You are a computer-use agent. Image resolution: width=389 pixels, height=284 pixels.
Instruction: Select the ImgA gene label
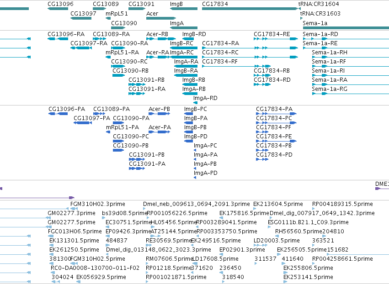pos(176,23)
